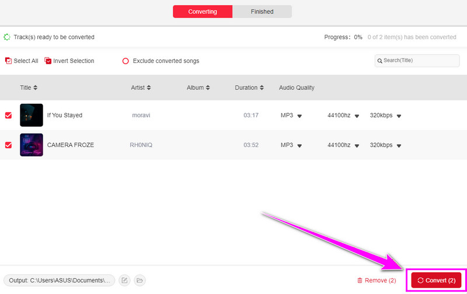This screenshot has height=294, width=467.
Task: Open 44100hz sample rate dropdown for CAMERA FROZE
Action: [x=357, y=145]
